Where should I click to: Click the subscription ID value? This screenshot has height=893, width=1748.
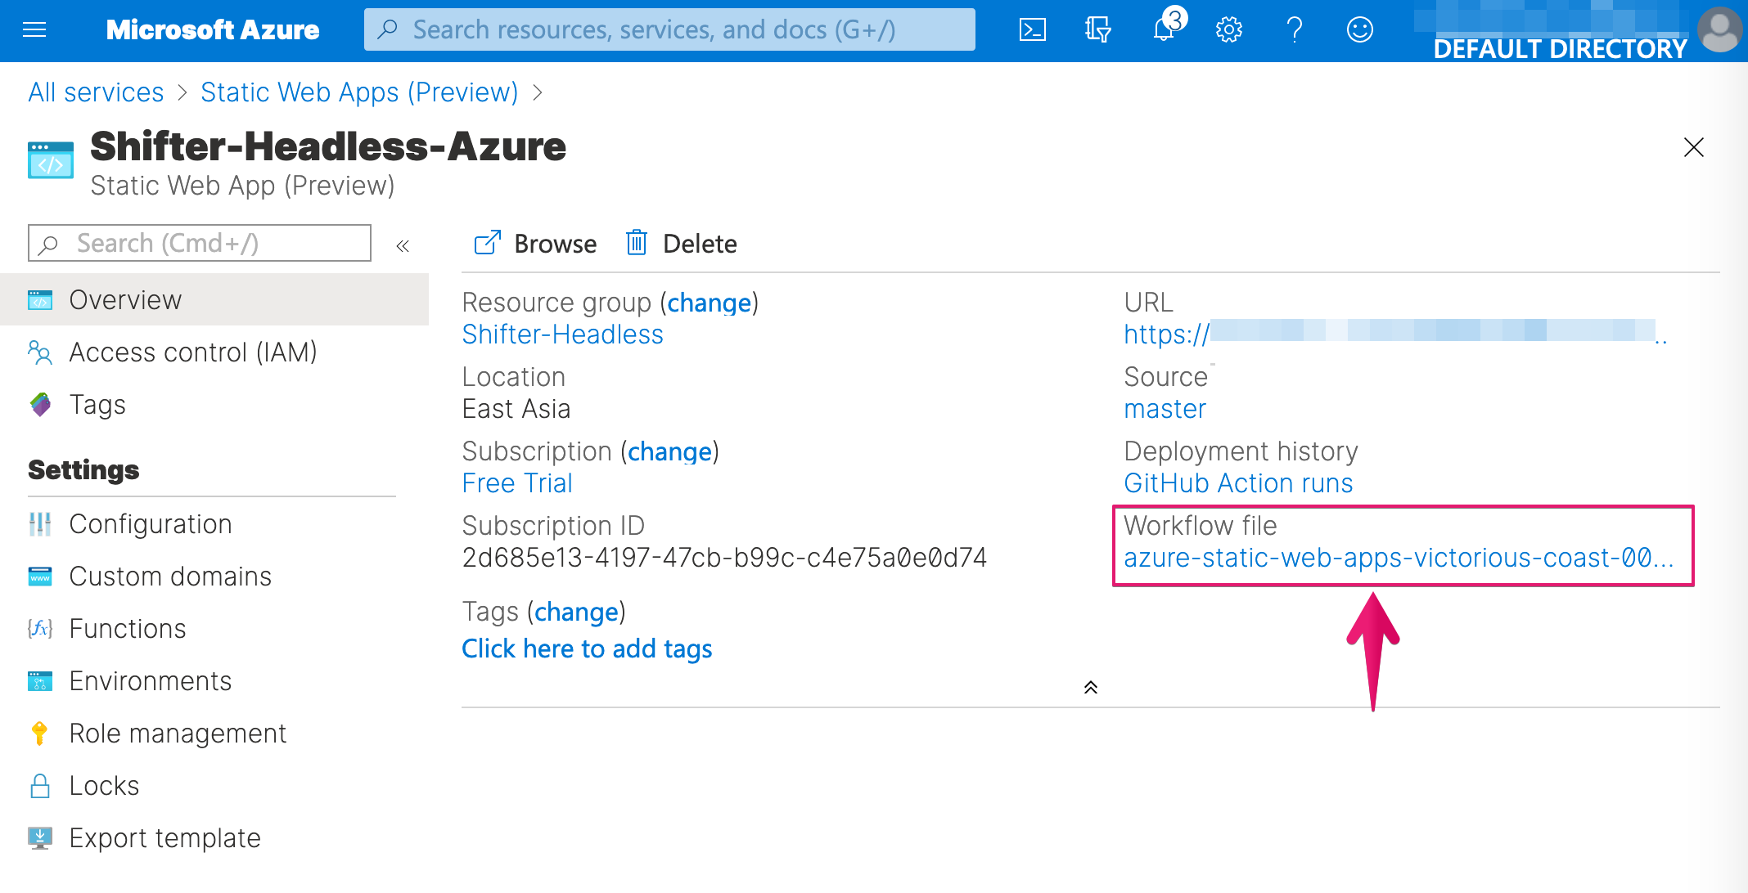[x=724, y=558]
